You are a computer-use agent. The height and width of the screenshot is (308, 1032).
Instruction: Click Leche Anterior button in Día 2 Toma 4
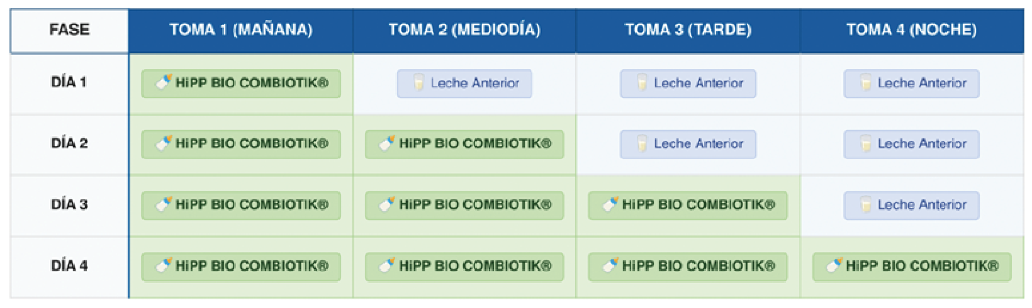tap(911, 144)
